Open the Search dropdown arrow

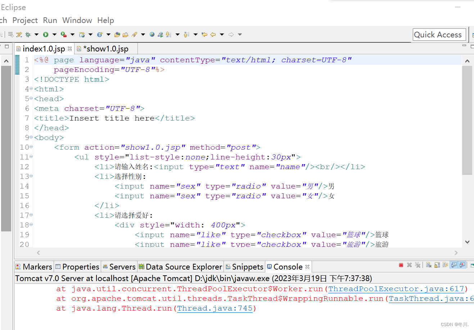coord(143,35)
